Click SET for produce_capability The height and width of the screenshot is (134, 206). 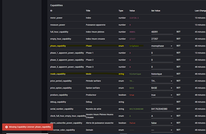pos(178,95)
